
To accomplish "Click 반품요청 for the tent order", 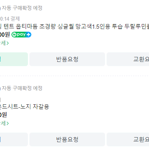I will pyautogui.click(x=67, y=59).
